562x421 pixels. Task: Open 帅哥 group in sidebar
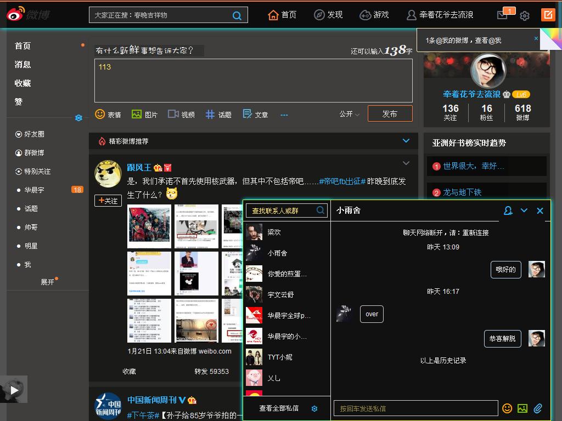[x=31, y=227]
